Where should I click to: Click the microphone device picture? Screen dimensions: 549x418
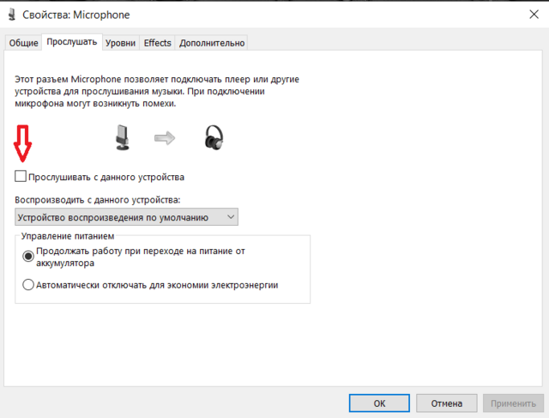(x=124, y=137)
